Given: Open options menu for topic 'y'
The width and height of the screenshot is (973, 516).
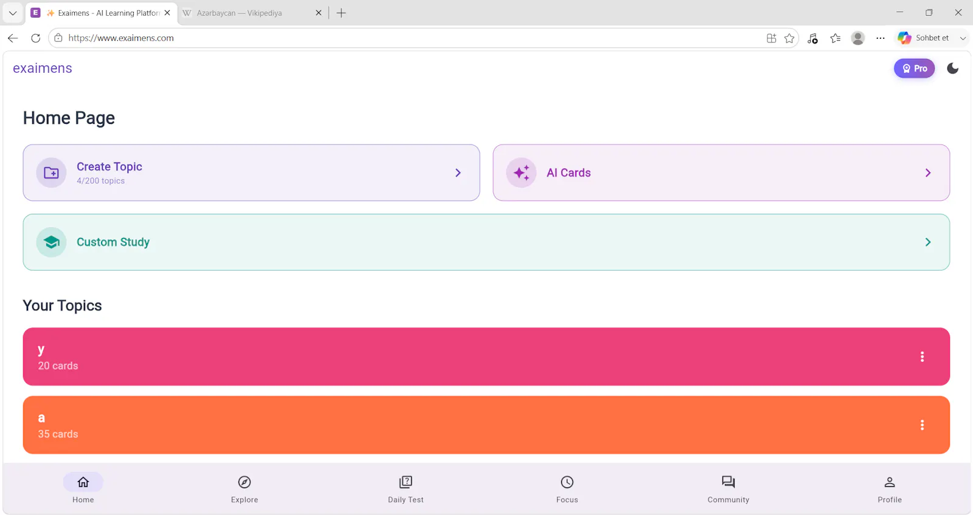Looking at the screenshot, I should point(922,357).
